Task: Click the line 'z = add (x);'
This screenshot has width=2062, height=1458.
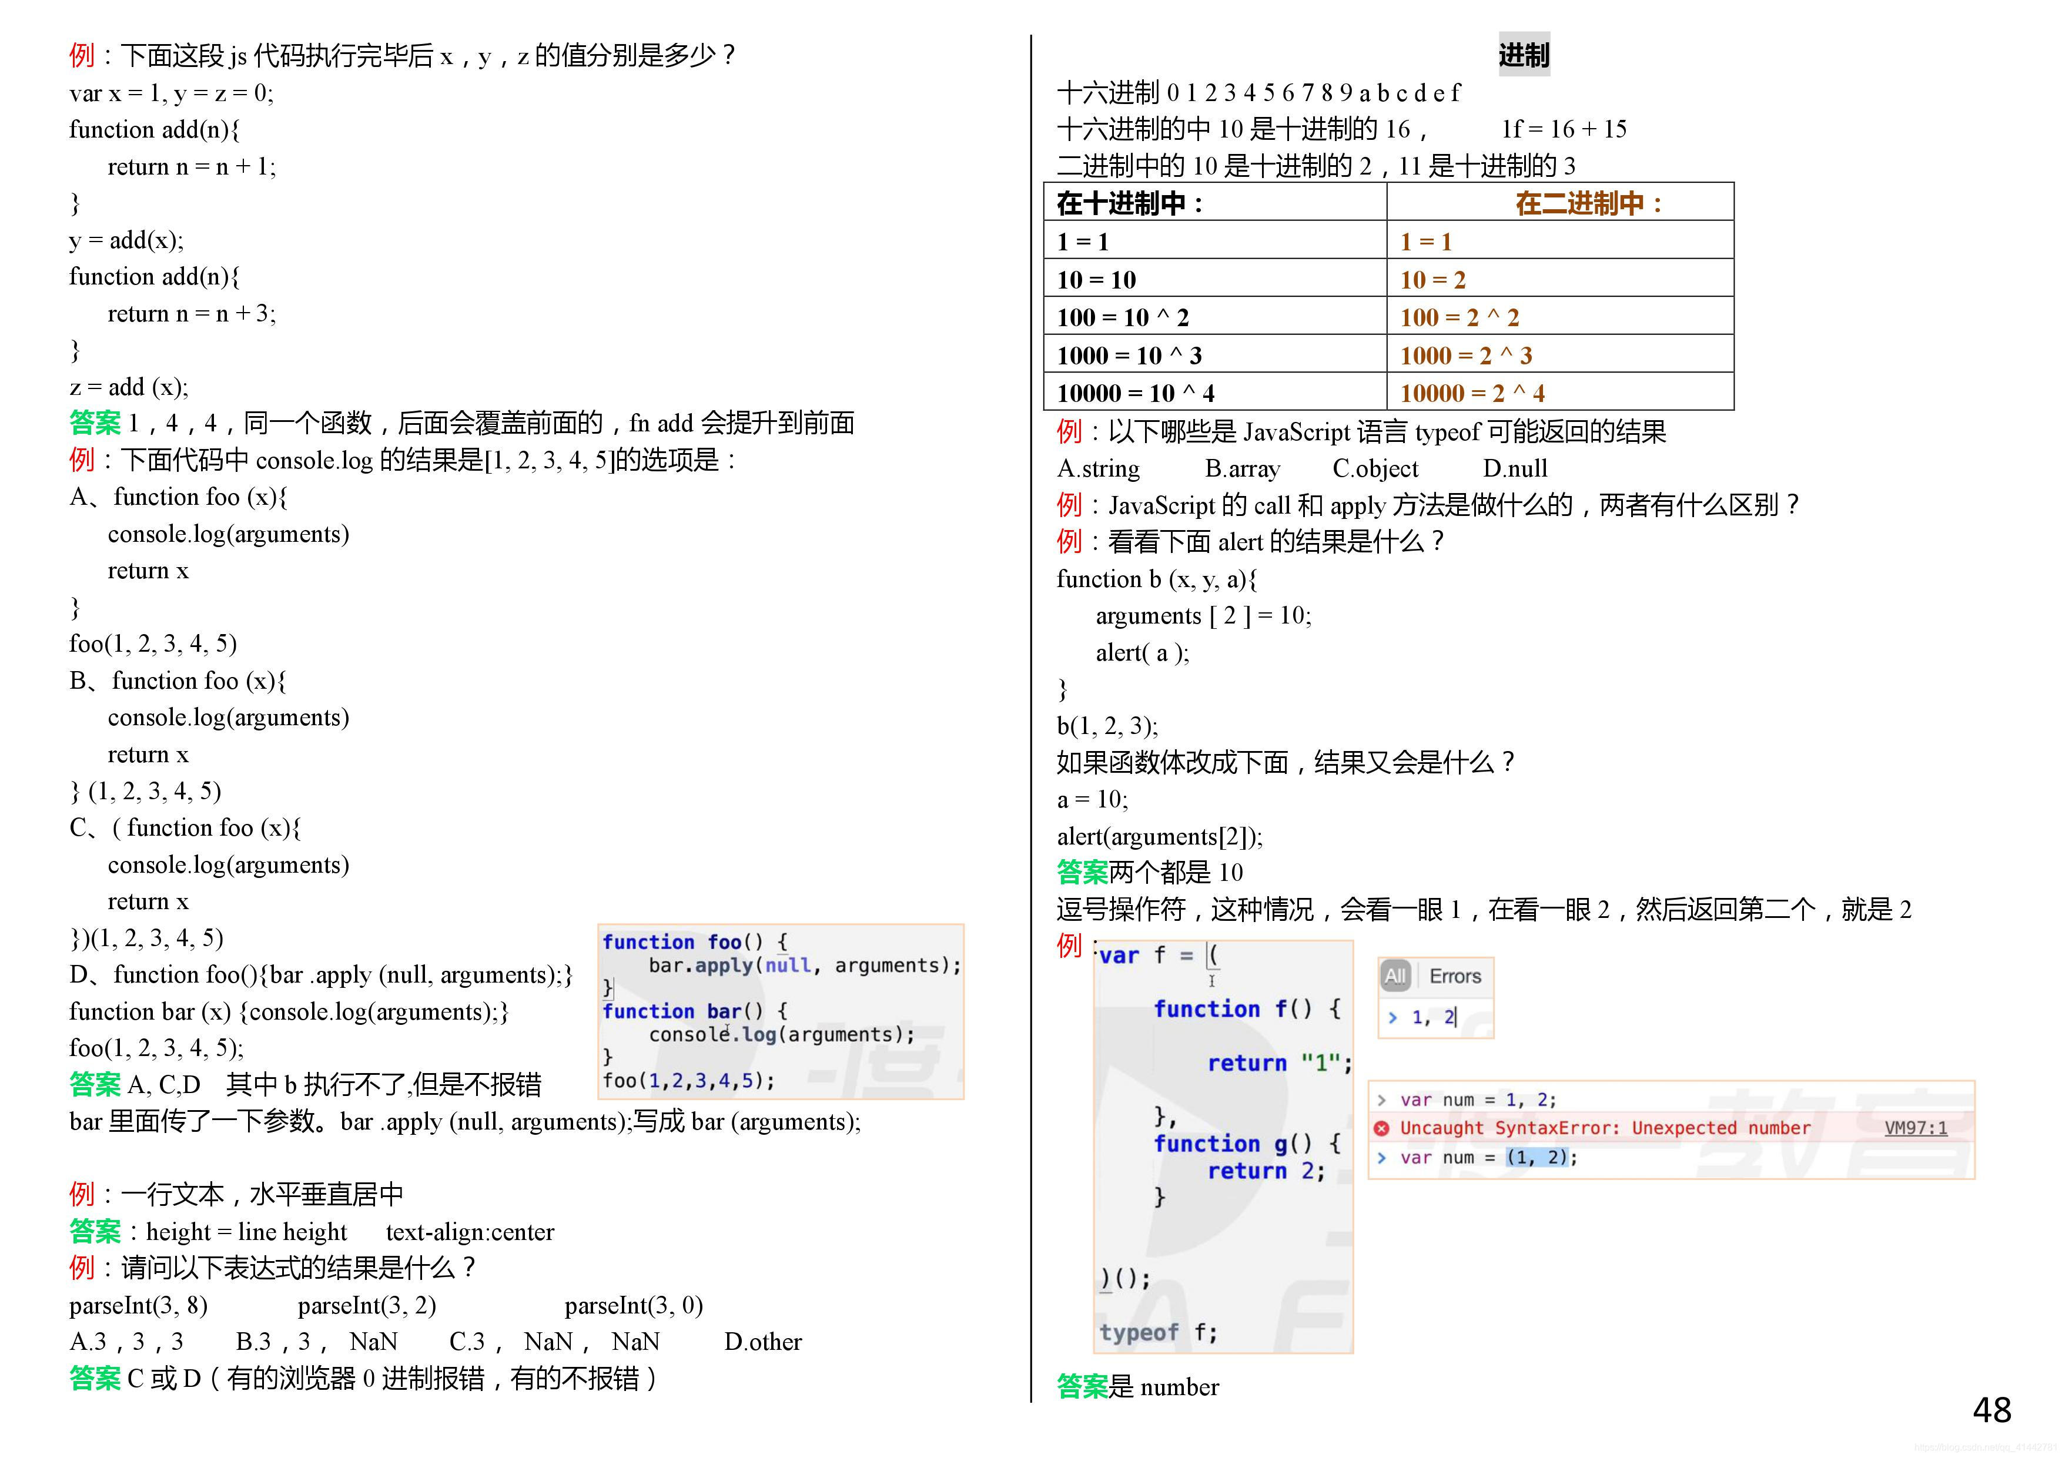Action: (x=129, y=387)
